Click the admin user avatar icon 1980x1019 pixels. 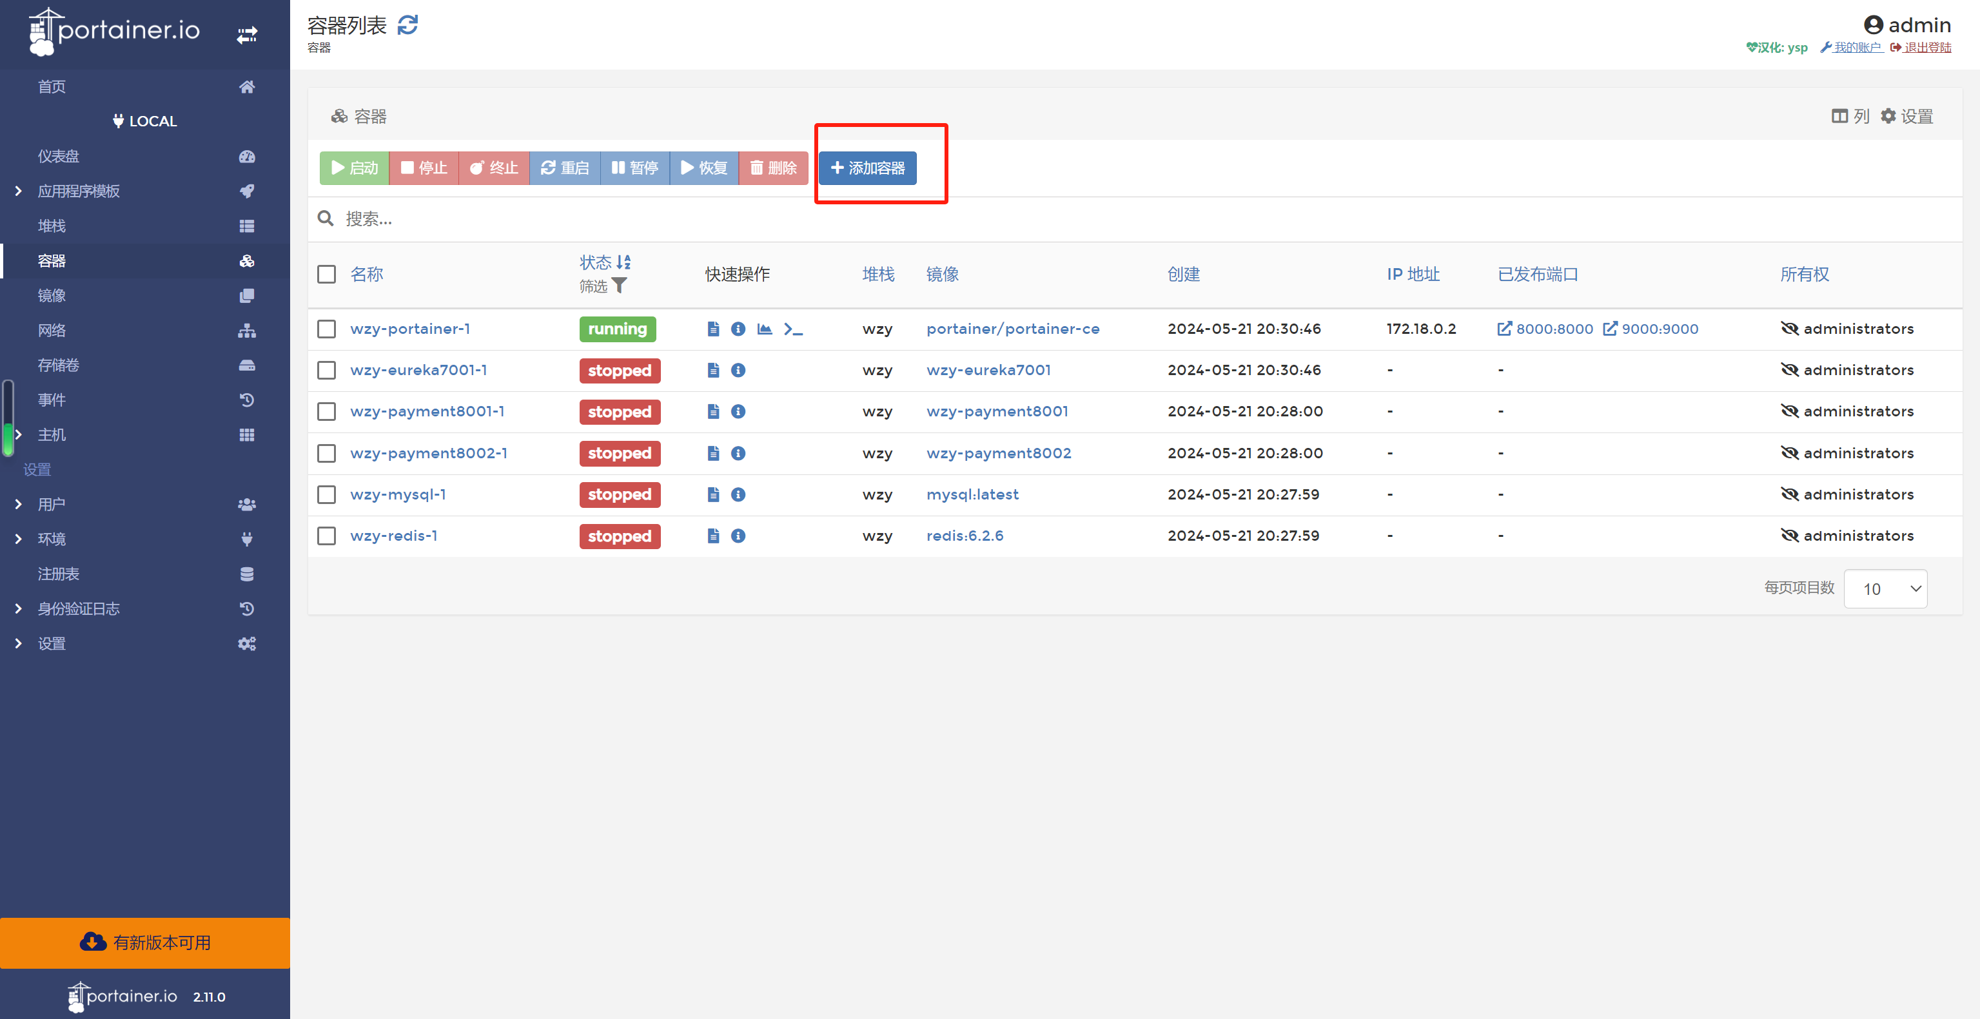click(x=1873, y=25)
